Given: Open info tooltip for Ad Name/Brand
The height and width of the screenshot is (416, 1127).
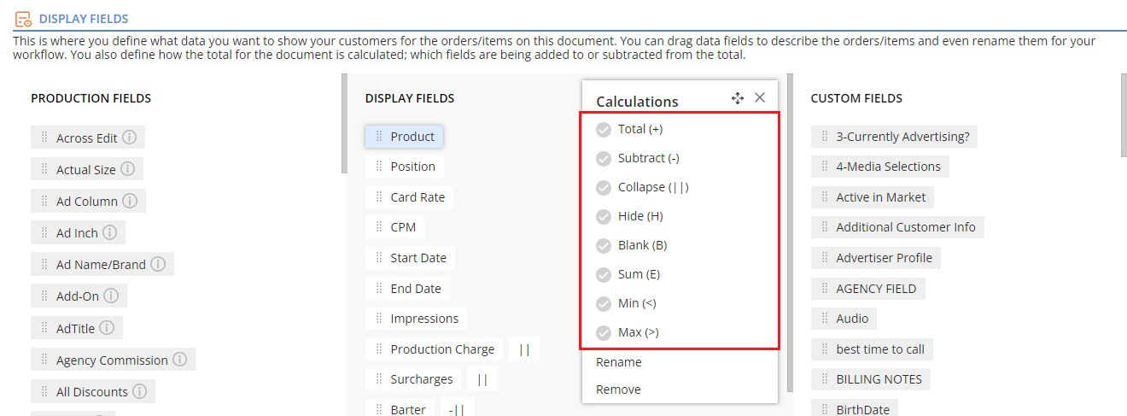Looking at the screenshot, I should tap(158, 264).
